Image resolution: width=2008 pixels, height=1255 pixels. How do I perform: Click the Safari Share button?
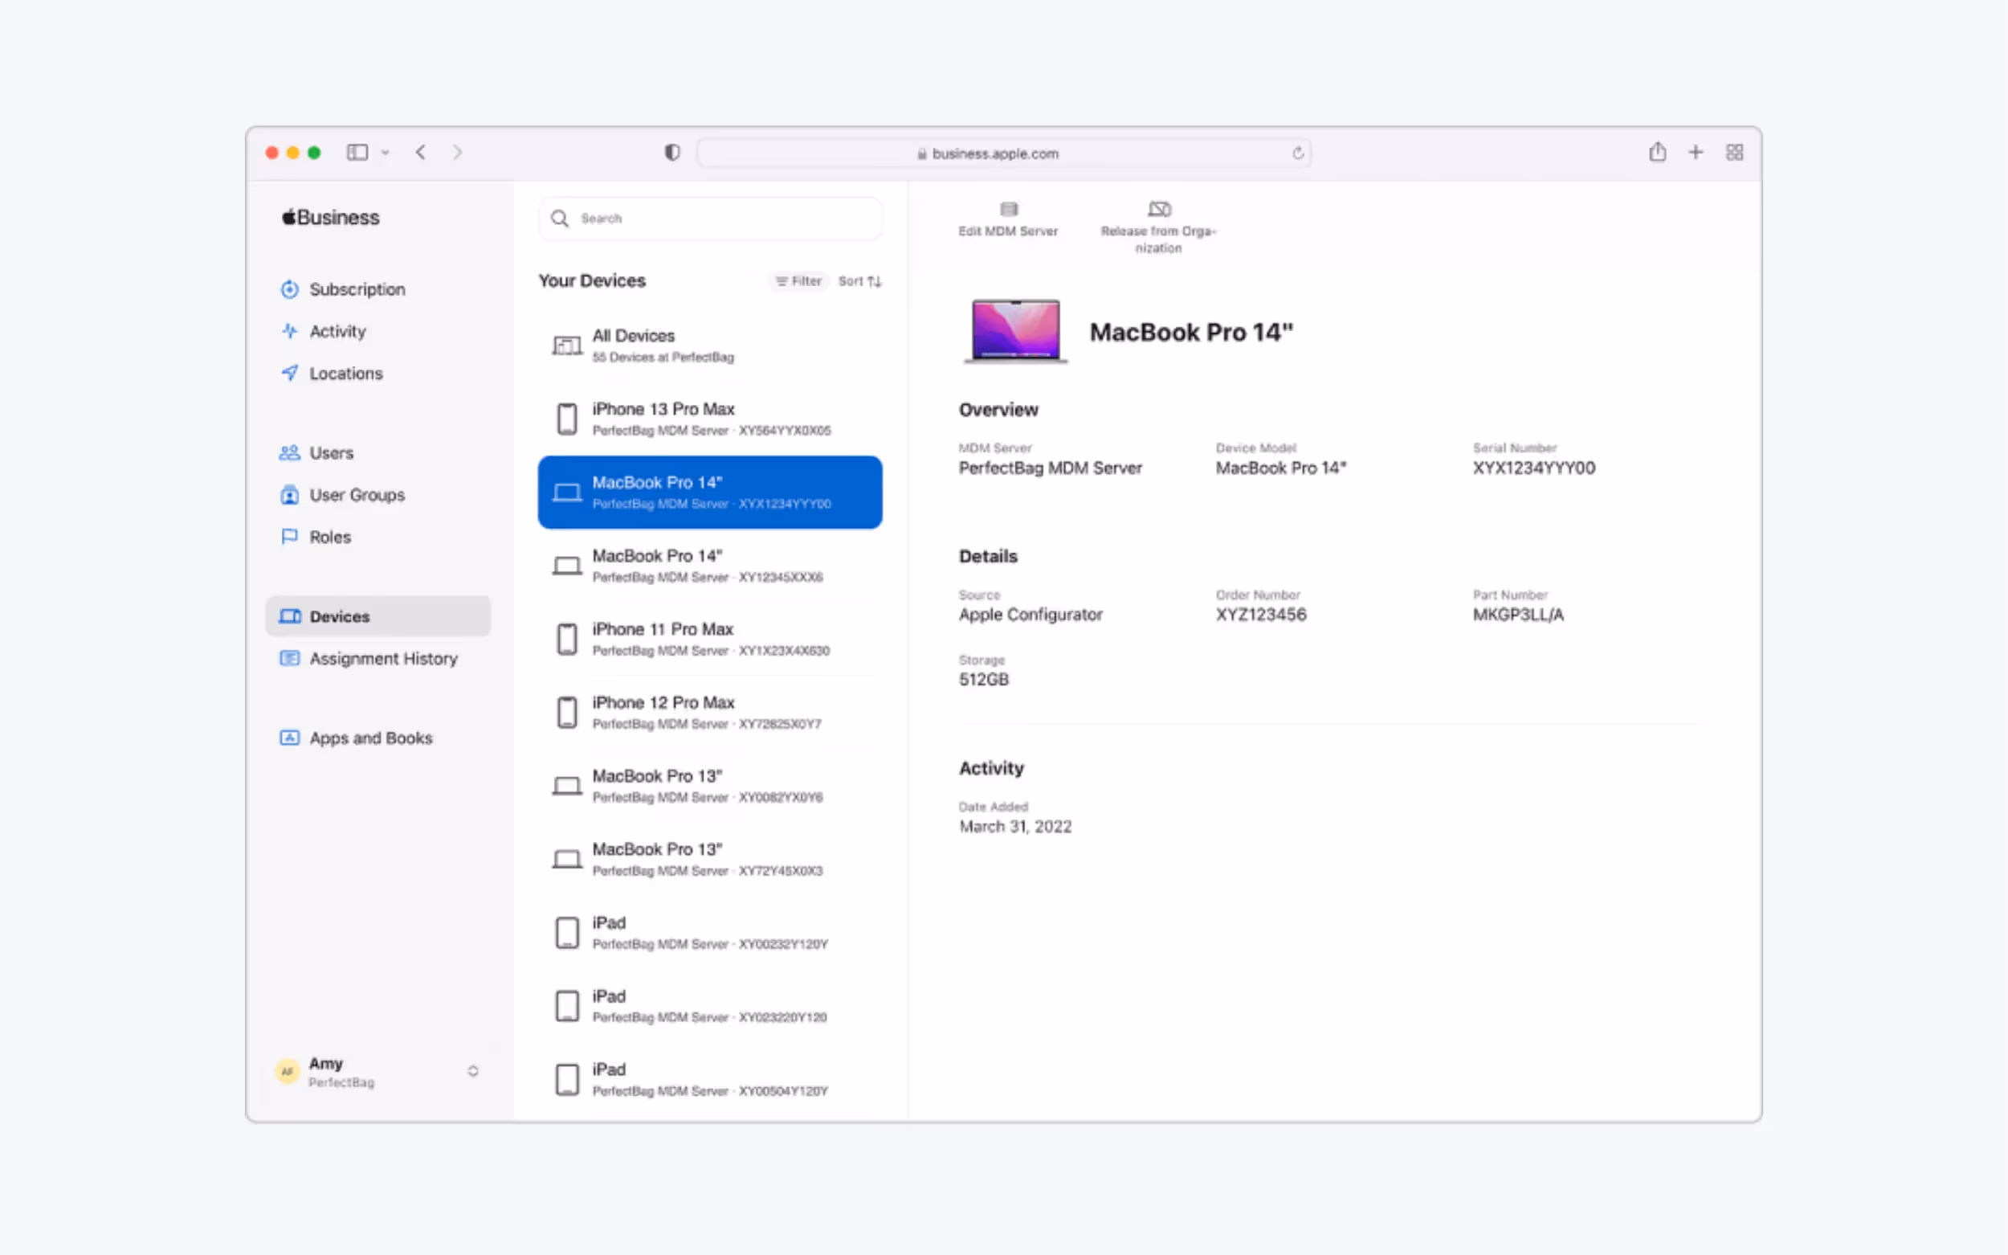tap(1657, 152)
